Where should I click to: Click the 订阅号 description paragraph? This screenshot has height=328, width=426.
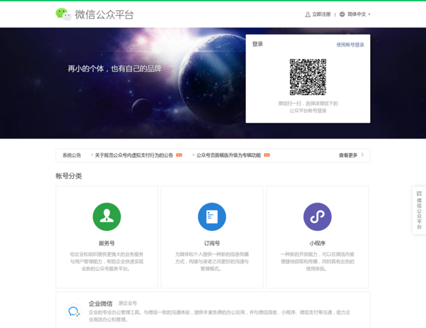212,261
